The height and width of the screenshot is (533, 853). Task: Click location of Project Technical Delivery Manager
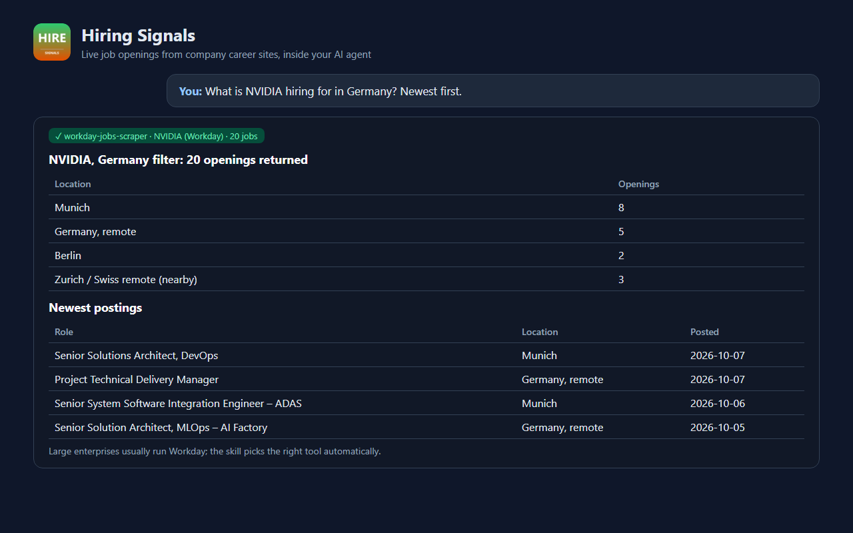point(562,380)
